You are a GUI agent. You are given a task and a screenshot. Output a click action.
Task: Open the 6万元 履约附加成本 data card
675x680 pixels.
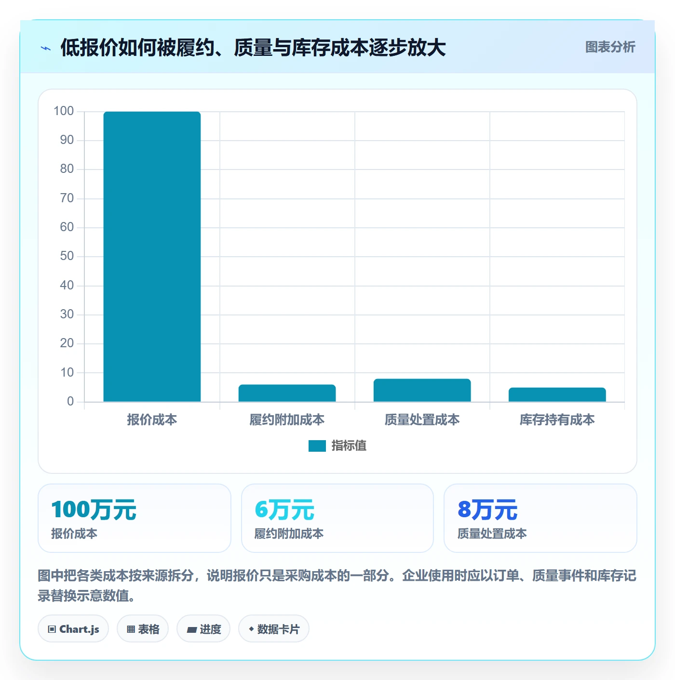pos(337,518)
